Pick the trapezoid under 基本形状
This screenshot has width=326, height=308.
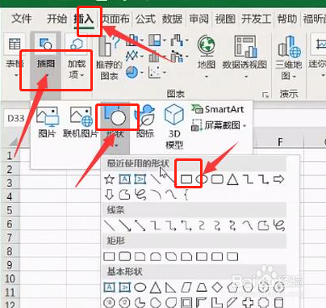pyautogui.click(x=202, y=287)
